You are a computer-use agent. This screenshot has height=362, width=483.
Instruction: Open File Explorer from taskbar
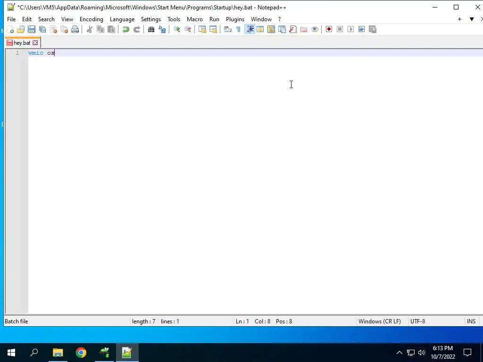click(x=58, y=353)
